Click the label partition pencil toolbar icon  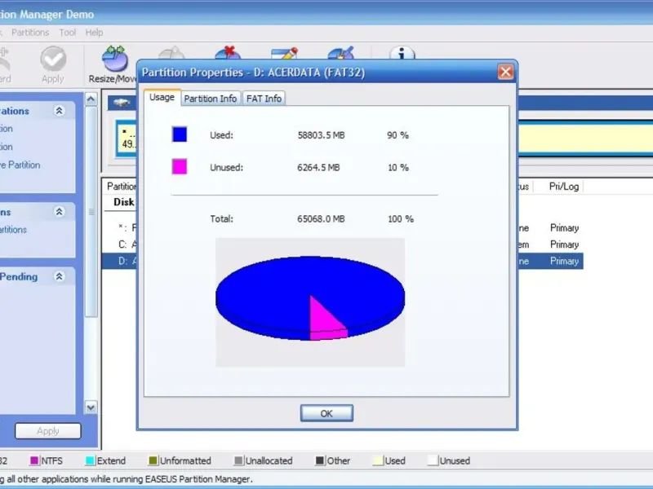click(284, 53)
